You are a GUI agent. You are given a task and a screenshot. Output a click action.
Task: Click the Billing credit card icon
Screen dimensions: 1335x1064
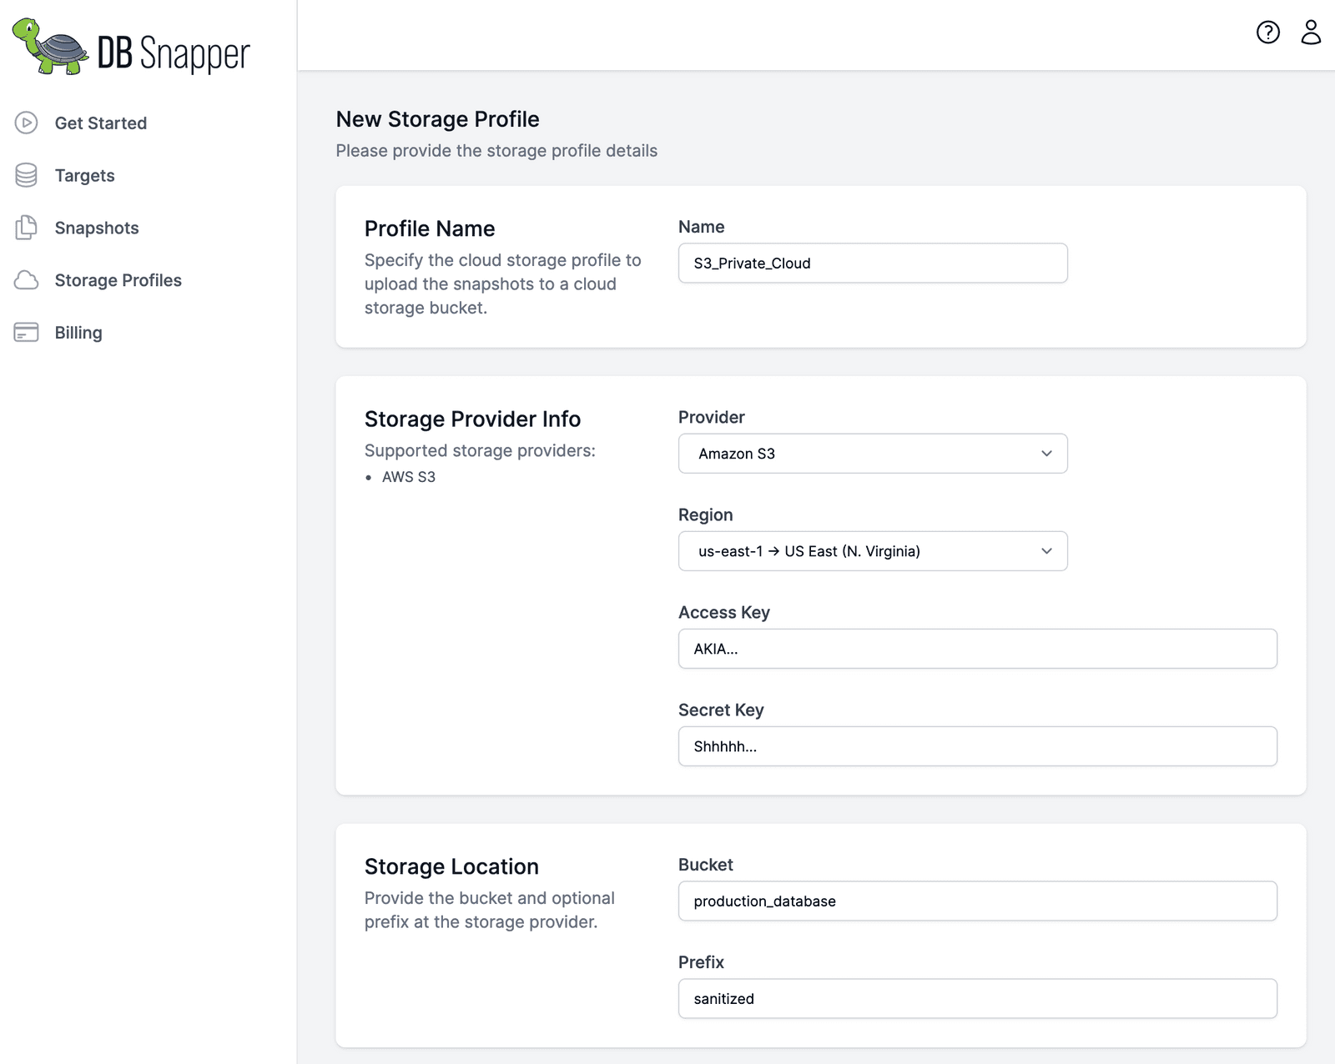[26, 333]
